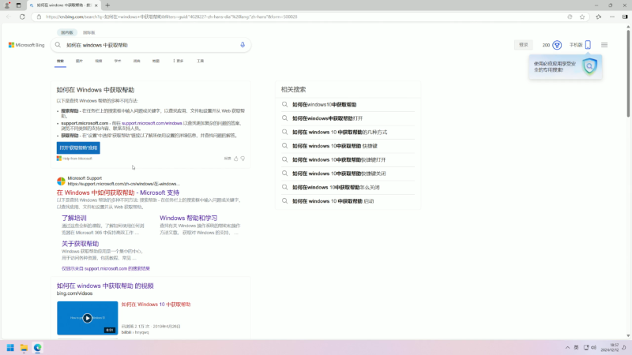This screenshot has width=632, height=355.
Task: Click the 登录 sign-in button
Action: point(523,45)
